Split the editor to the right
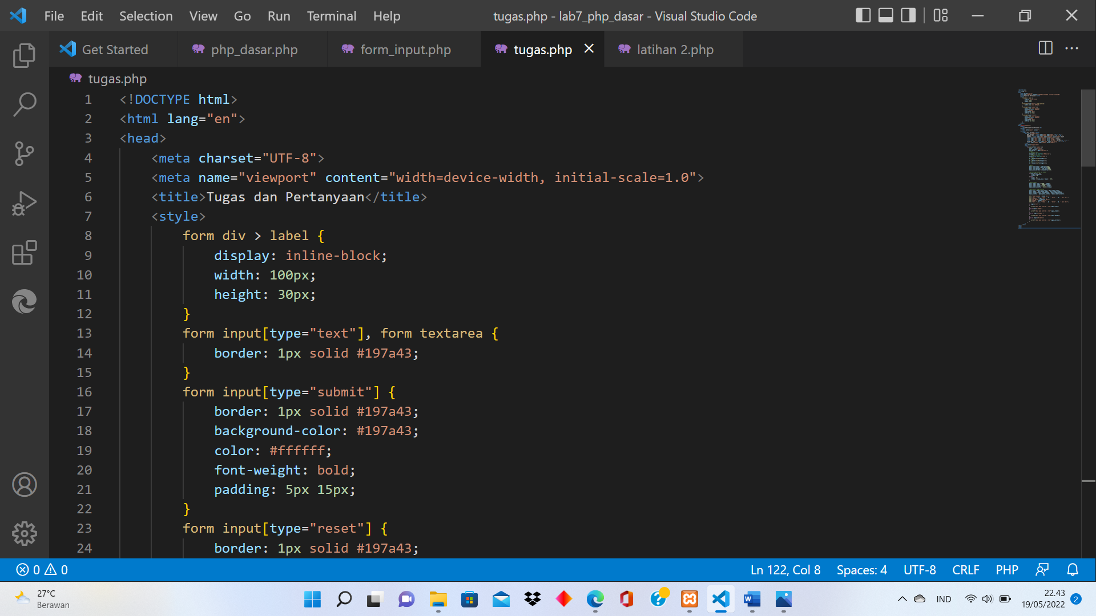1096x616 pixels. point(1045,48)
